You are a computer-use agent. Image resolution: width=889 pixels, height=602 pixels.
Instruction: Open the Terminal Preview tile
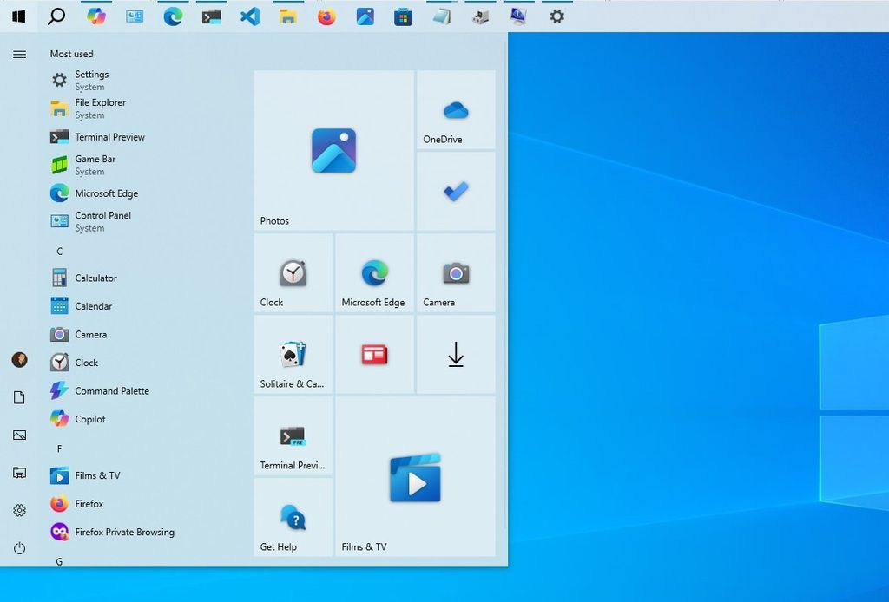pos(293,436)
